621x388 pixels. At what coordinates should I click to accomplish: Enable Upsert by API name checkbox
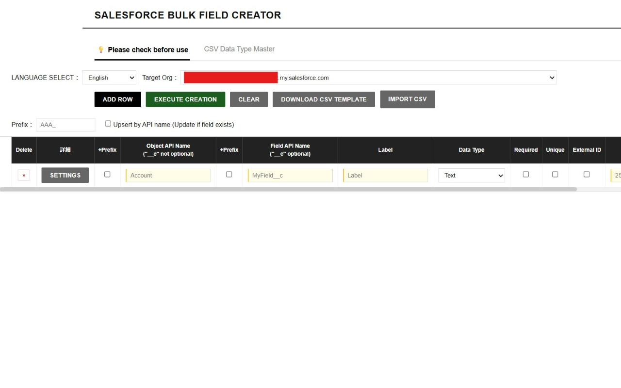coord(108,123)
